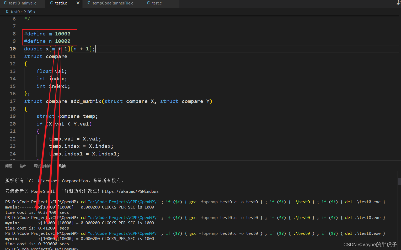Click 'struct compare' declaration on line 11
This screenshot has width=401, height=250.
click(x=46, y=56)
